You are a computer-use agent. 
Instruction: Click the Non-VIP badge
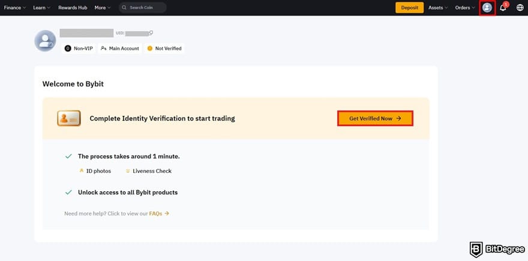79,49
